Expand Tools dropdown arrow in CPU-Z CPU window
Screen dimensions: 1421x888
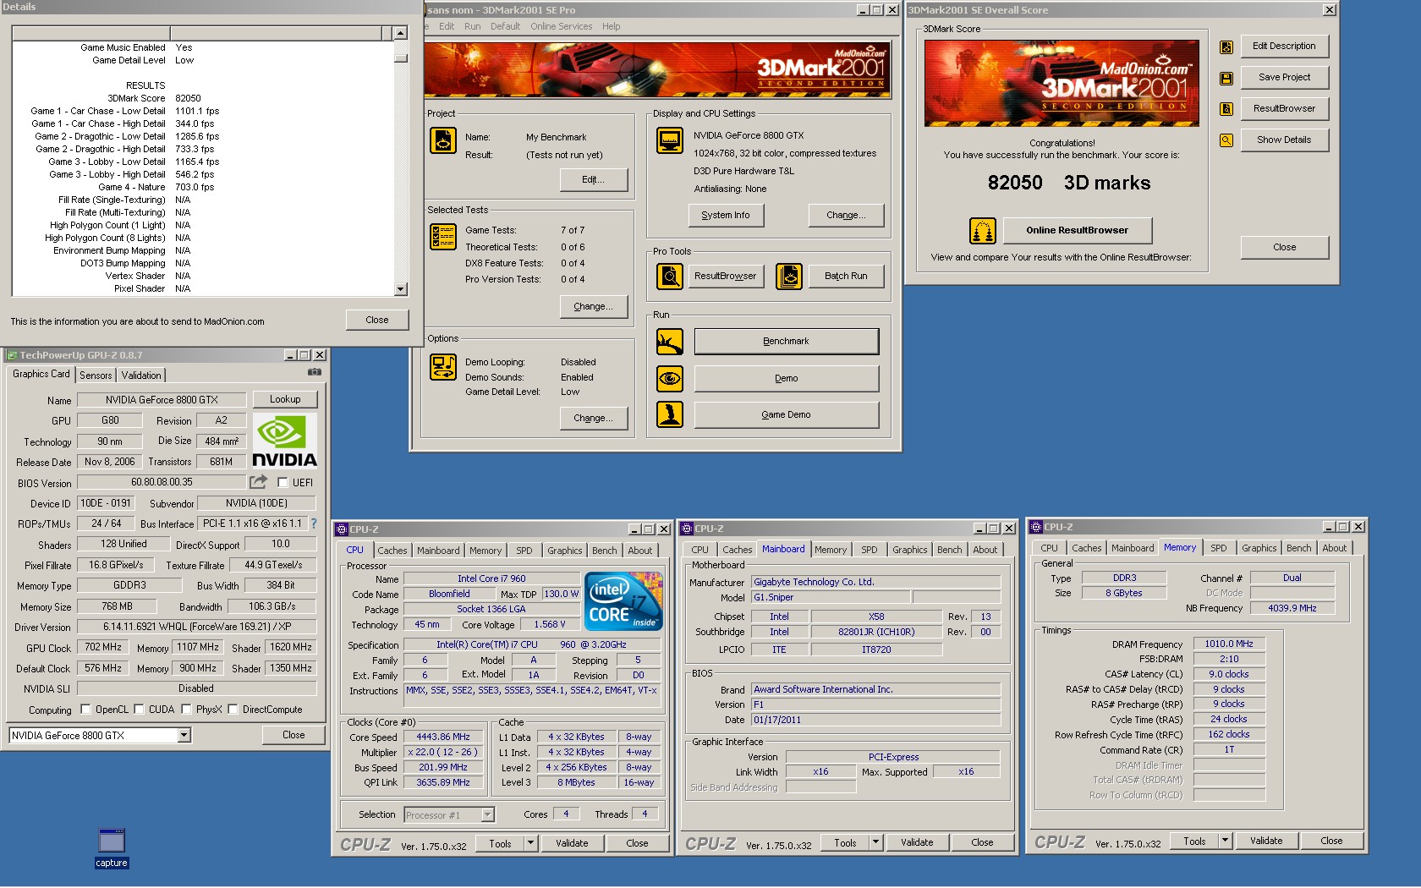click(530, 843)
